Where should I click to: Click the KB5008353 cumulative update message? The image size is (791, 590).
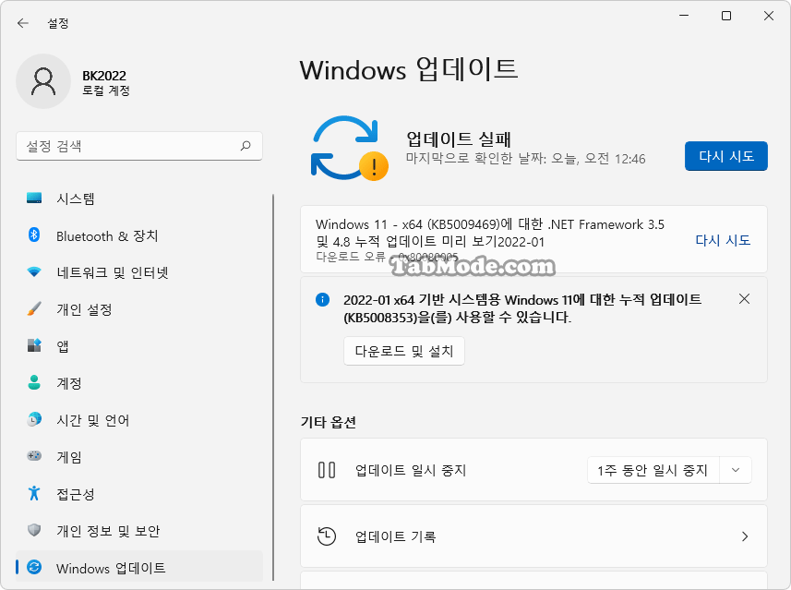click(522, 308)
